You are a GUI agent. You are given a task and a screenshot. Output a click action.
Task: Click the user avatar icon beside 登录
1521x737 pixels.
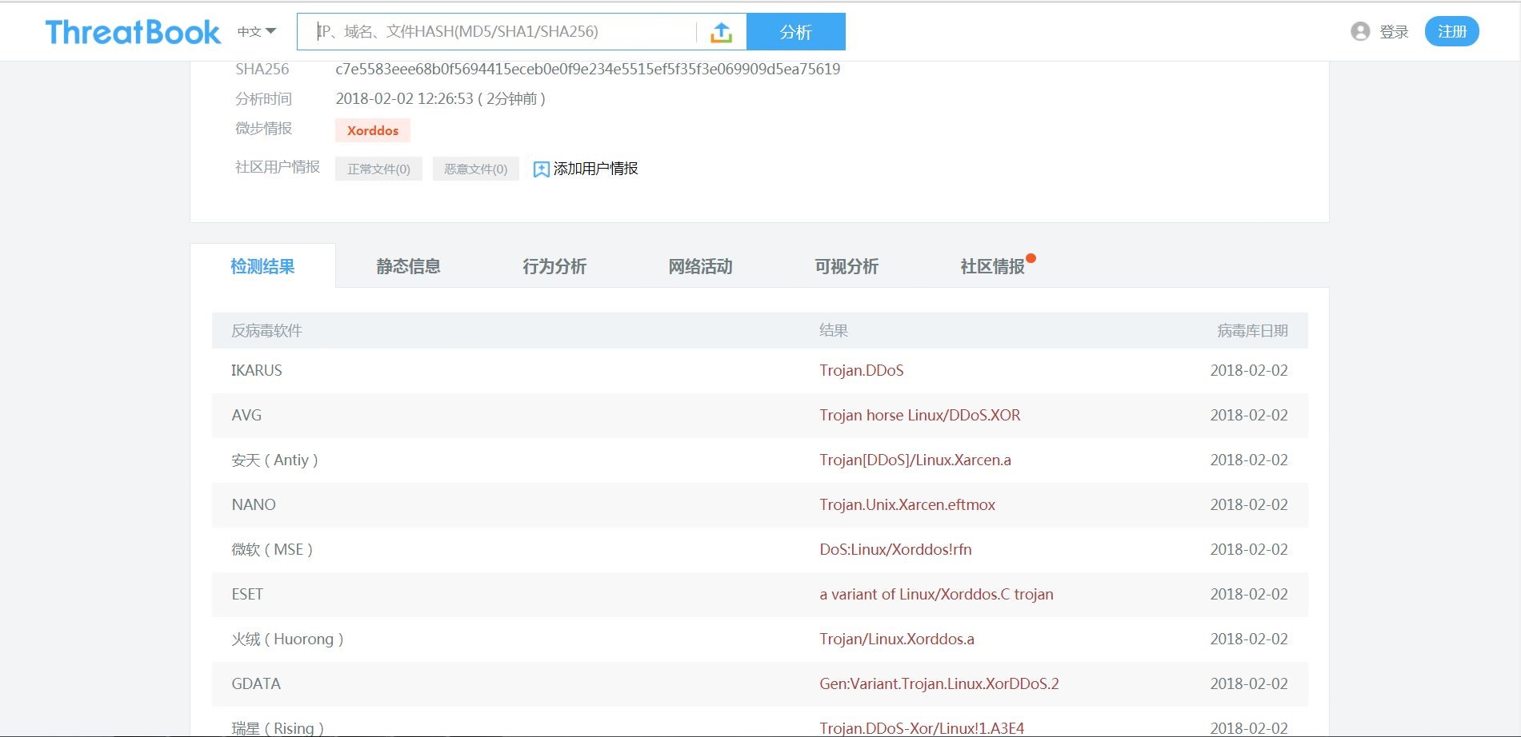pyautogui.click(x=1360, y=31)
